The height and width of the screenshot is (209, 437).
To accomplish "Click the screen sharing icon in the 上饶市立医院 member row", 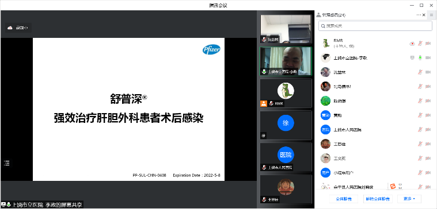I will coord(412,58).
